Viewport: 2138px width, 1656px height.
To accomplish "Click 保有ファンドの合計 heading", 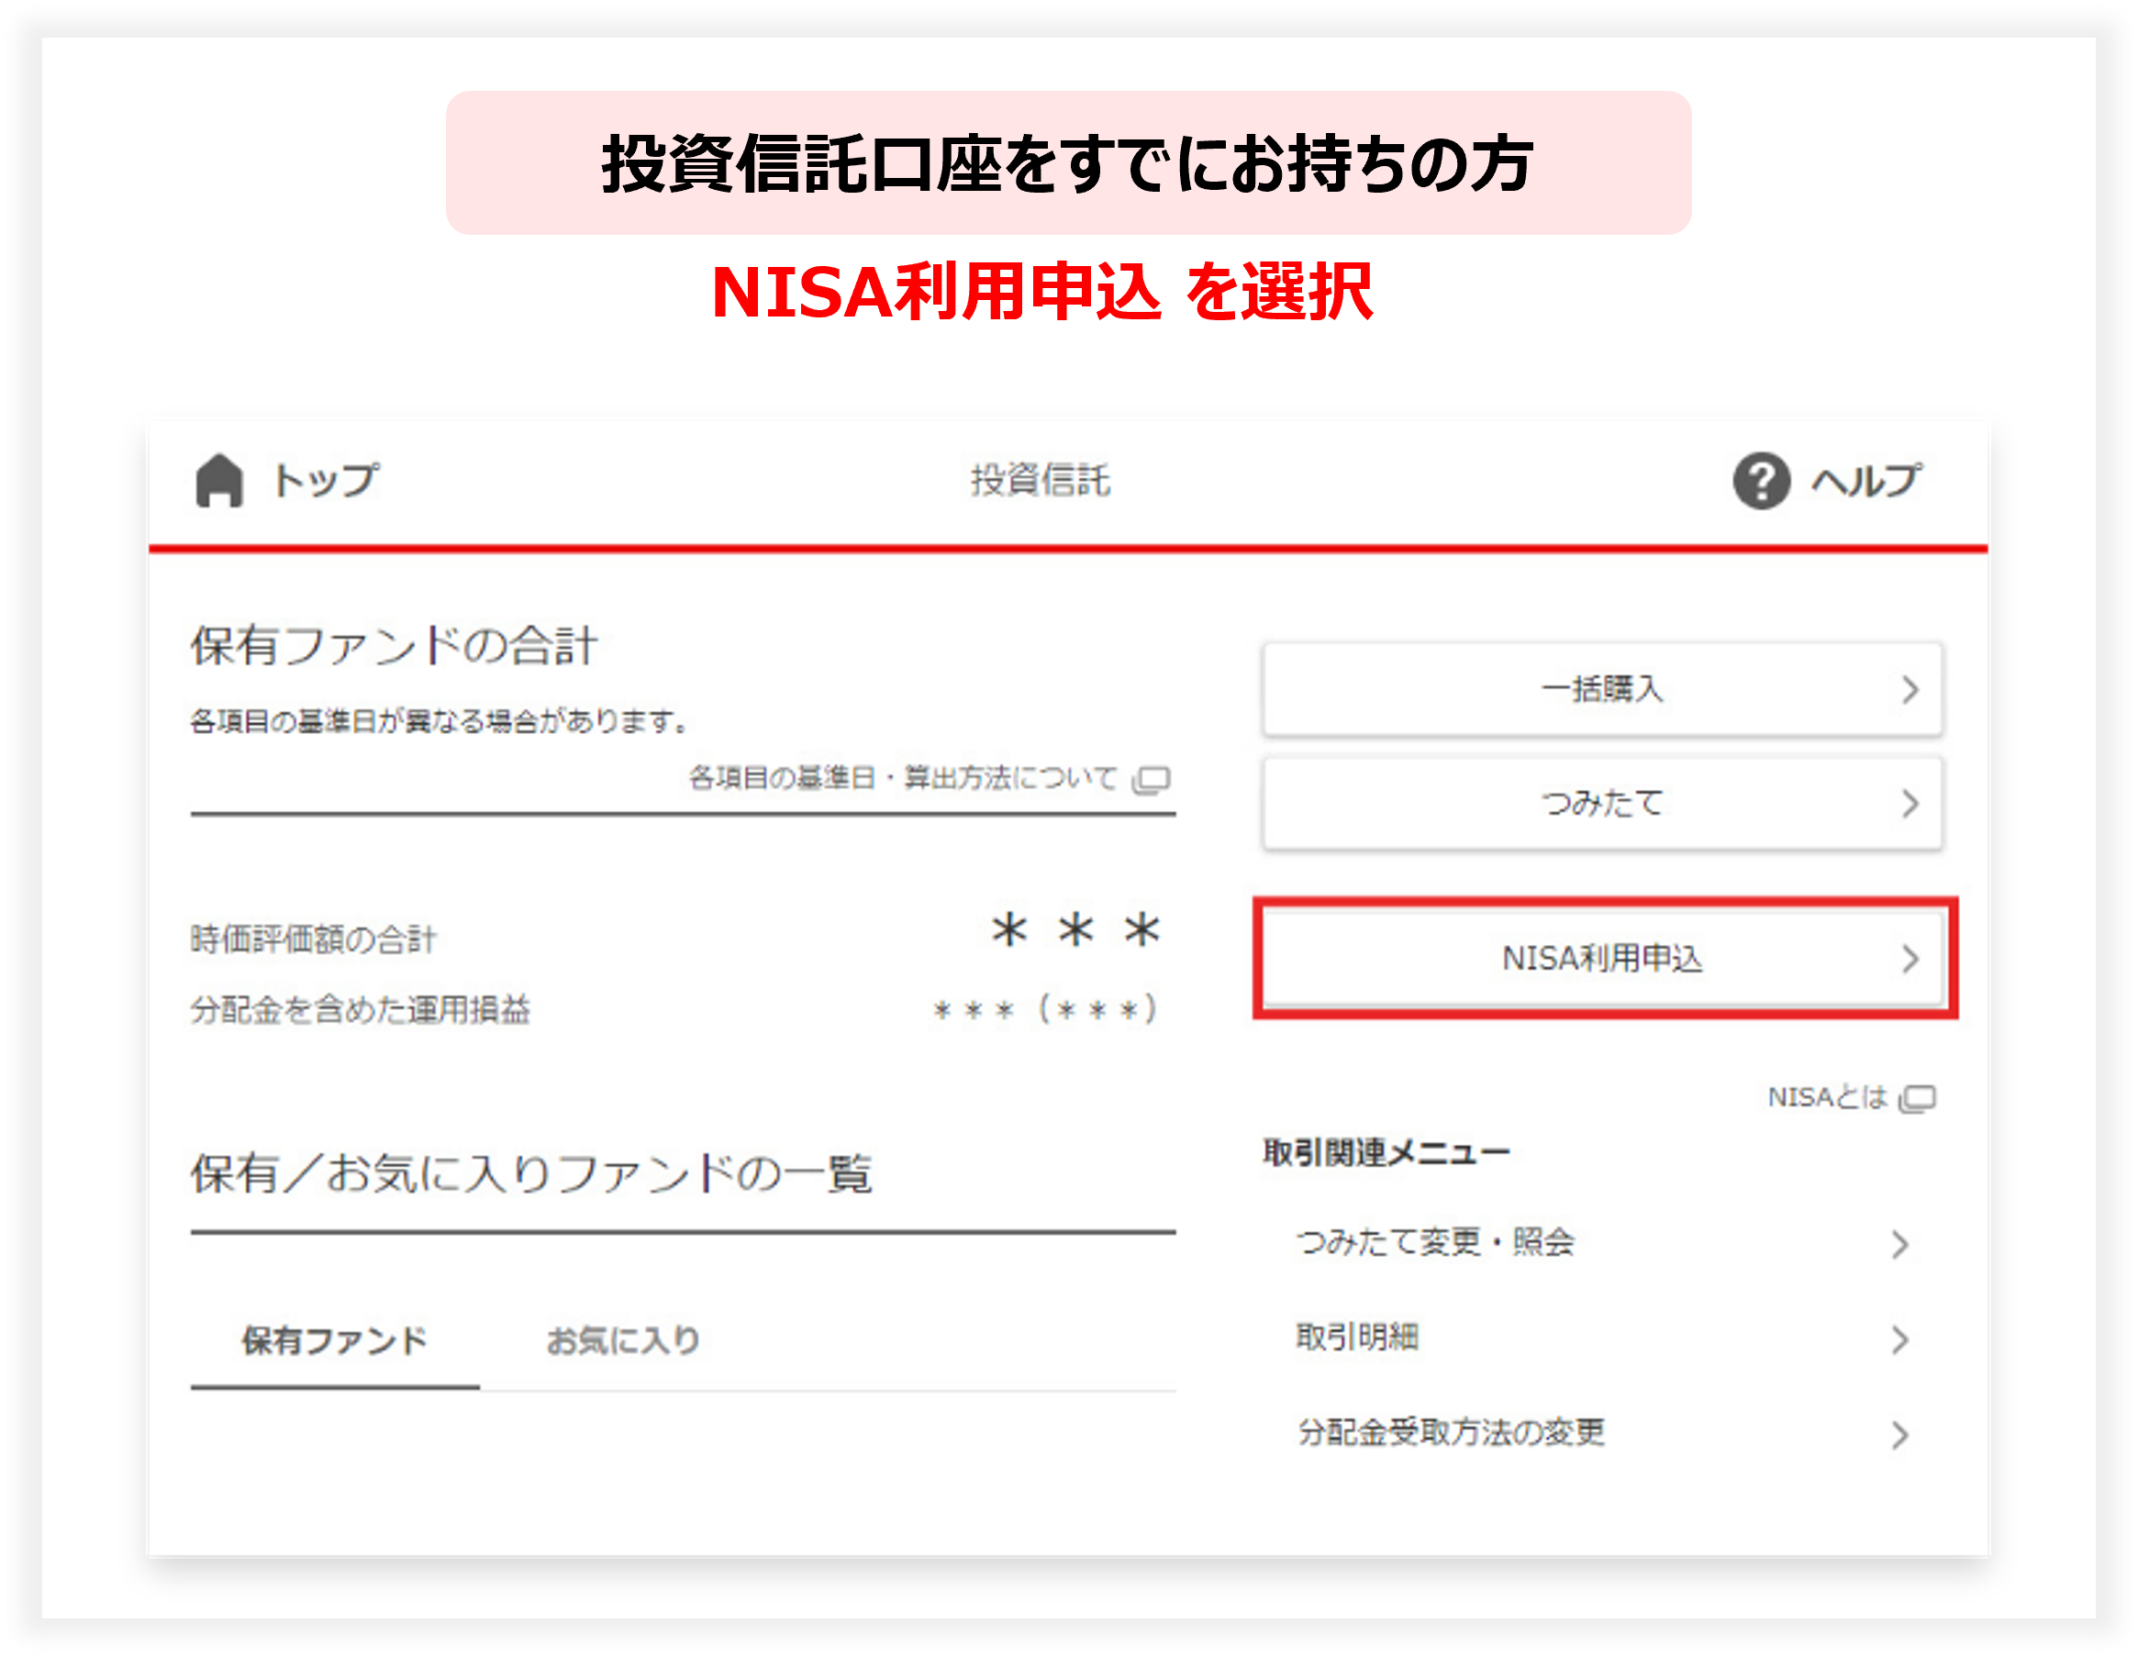I will pos(394,646).
